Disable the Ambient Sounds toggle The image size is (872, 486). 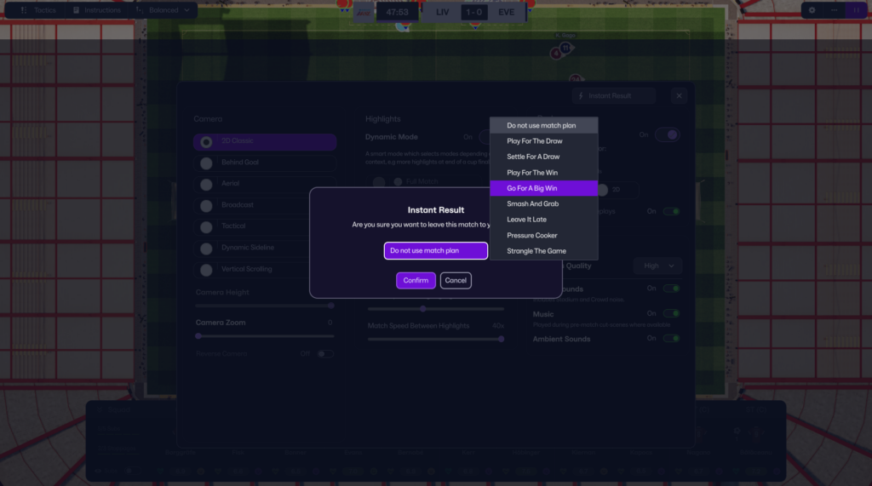pos(671,339)
